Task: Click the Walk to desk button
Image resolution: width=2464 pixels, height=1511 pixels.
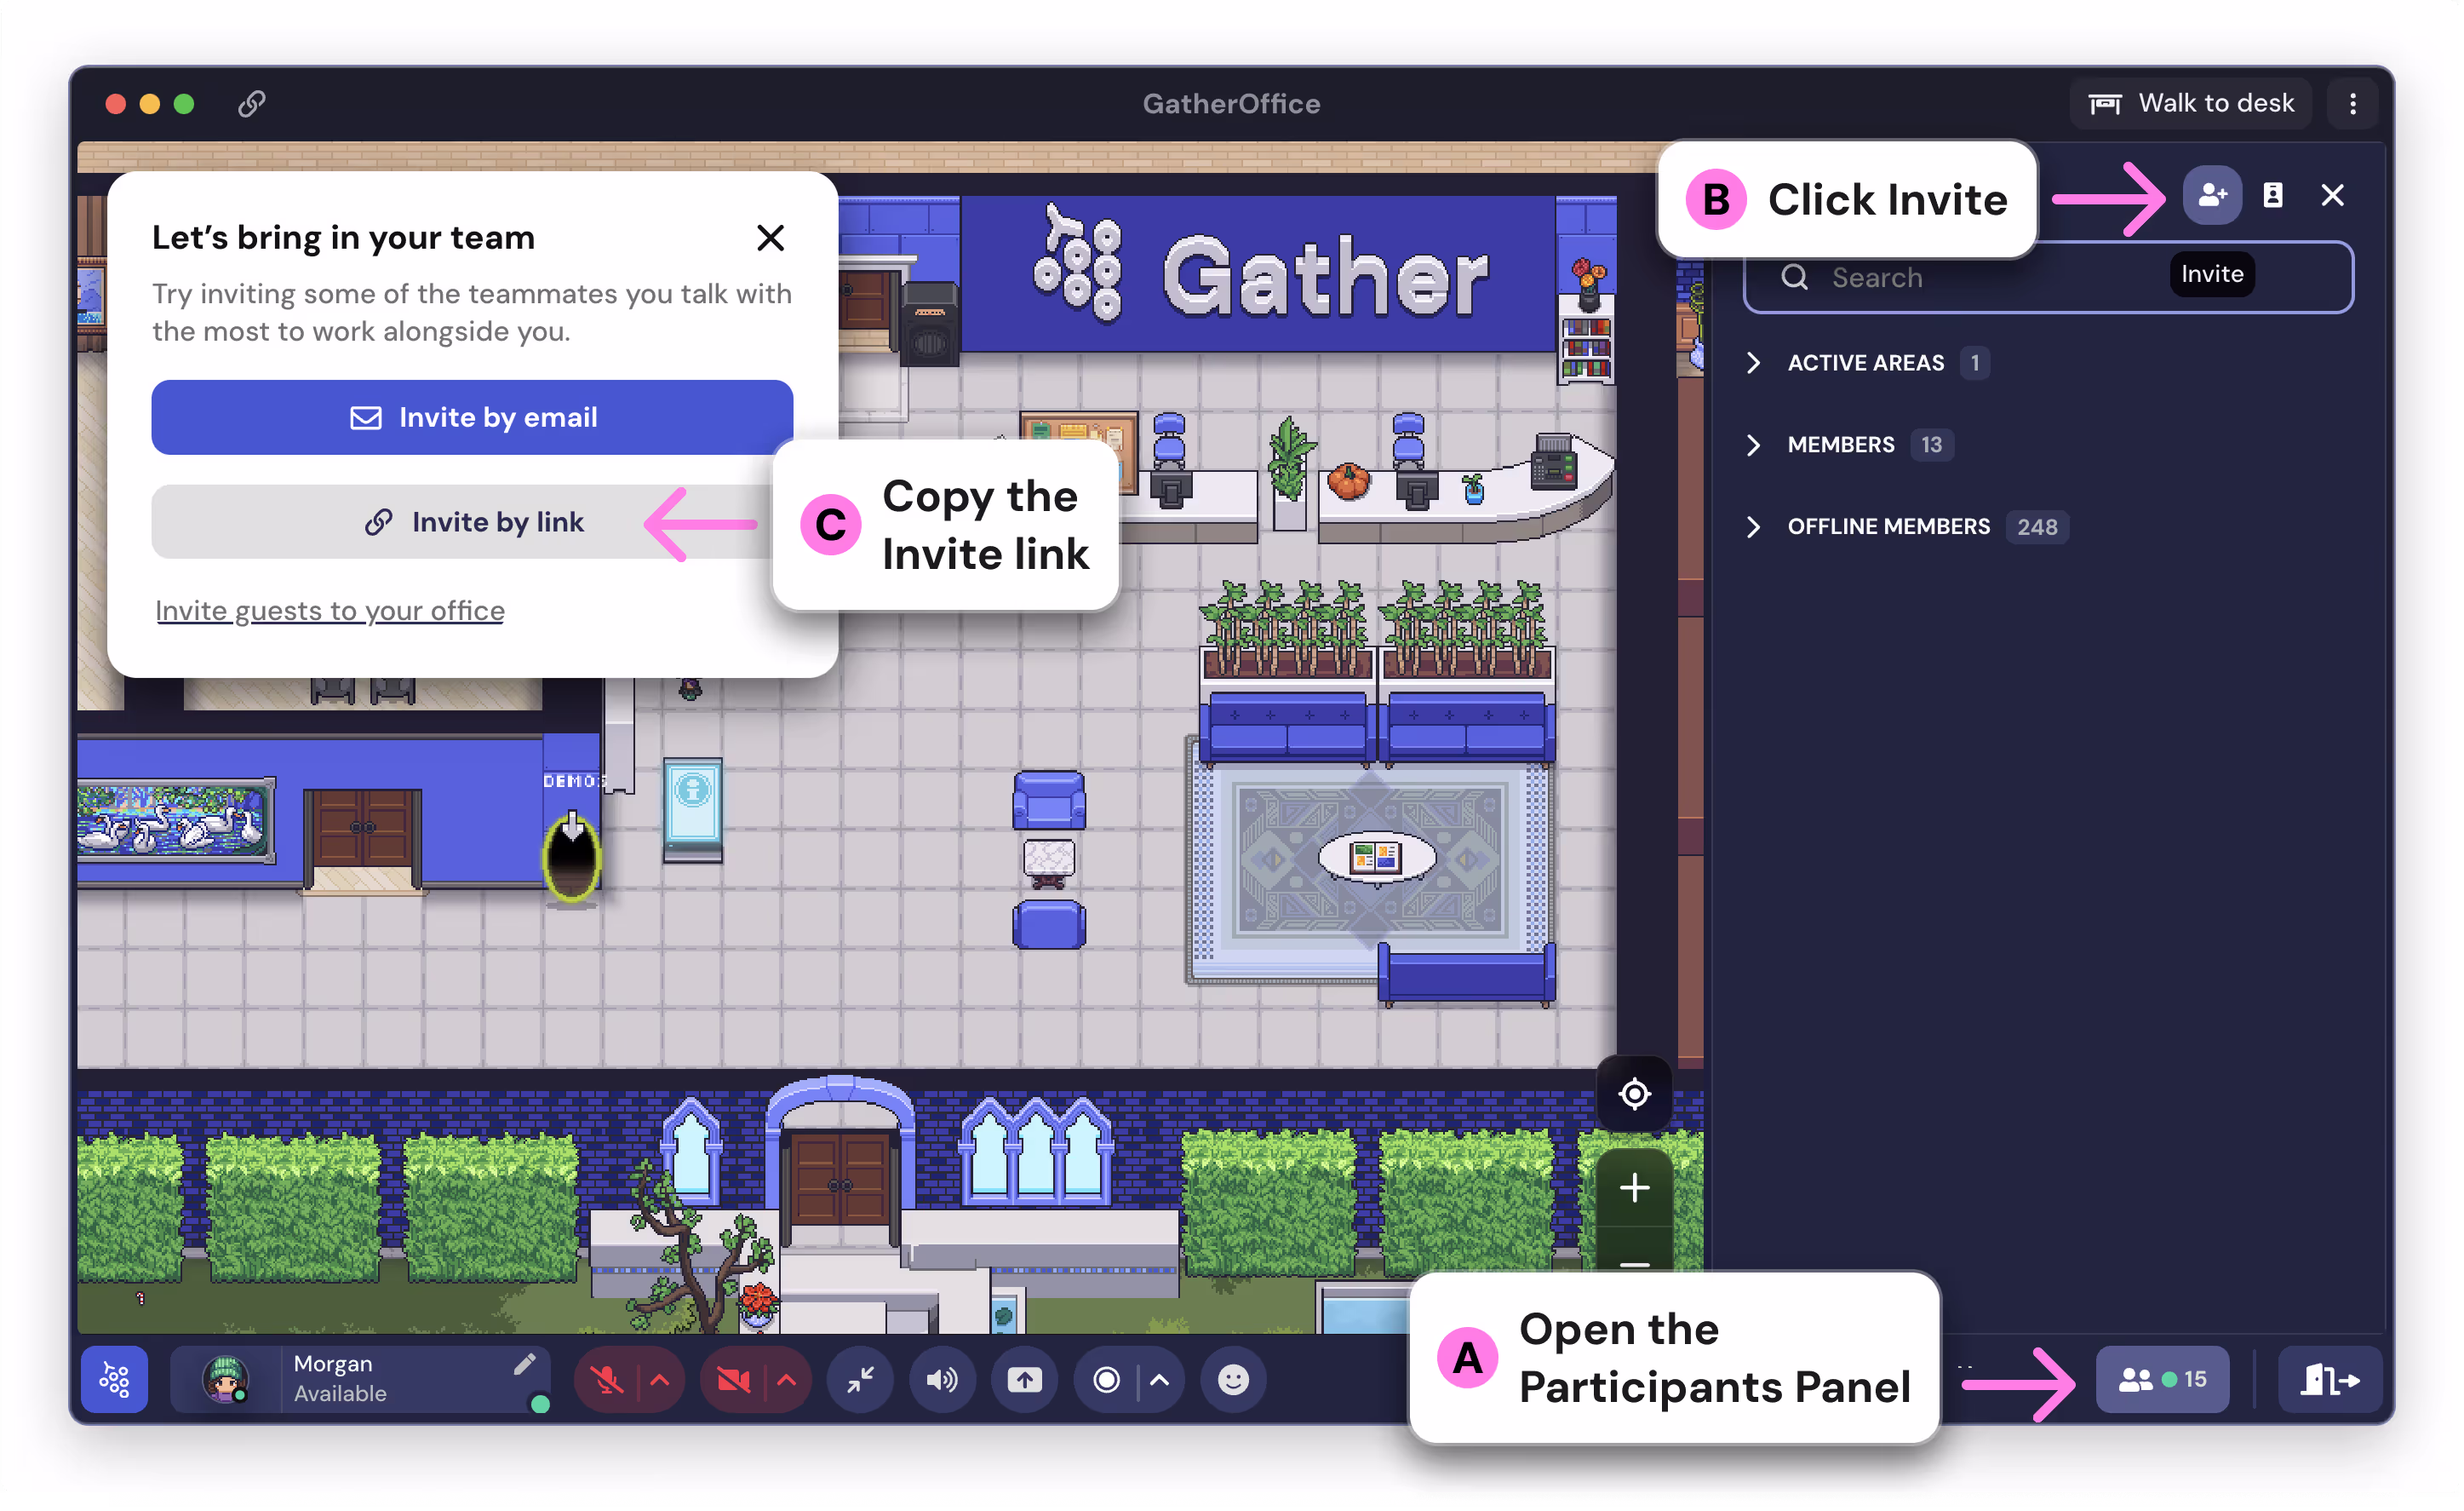Action: tap(2190, 103)
